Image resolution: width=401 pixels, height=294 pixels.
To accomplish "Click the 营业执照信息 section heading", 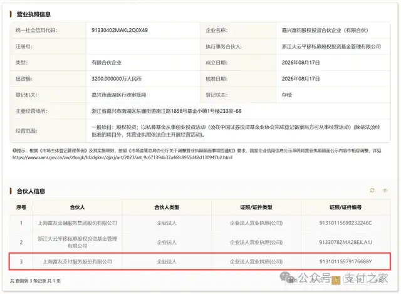I will point(33,14).
